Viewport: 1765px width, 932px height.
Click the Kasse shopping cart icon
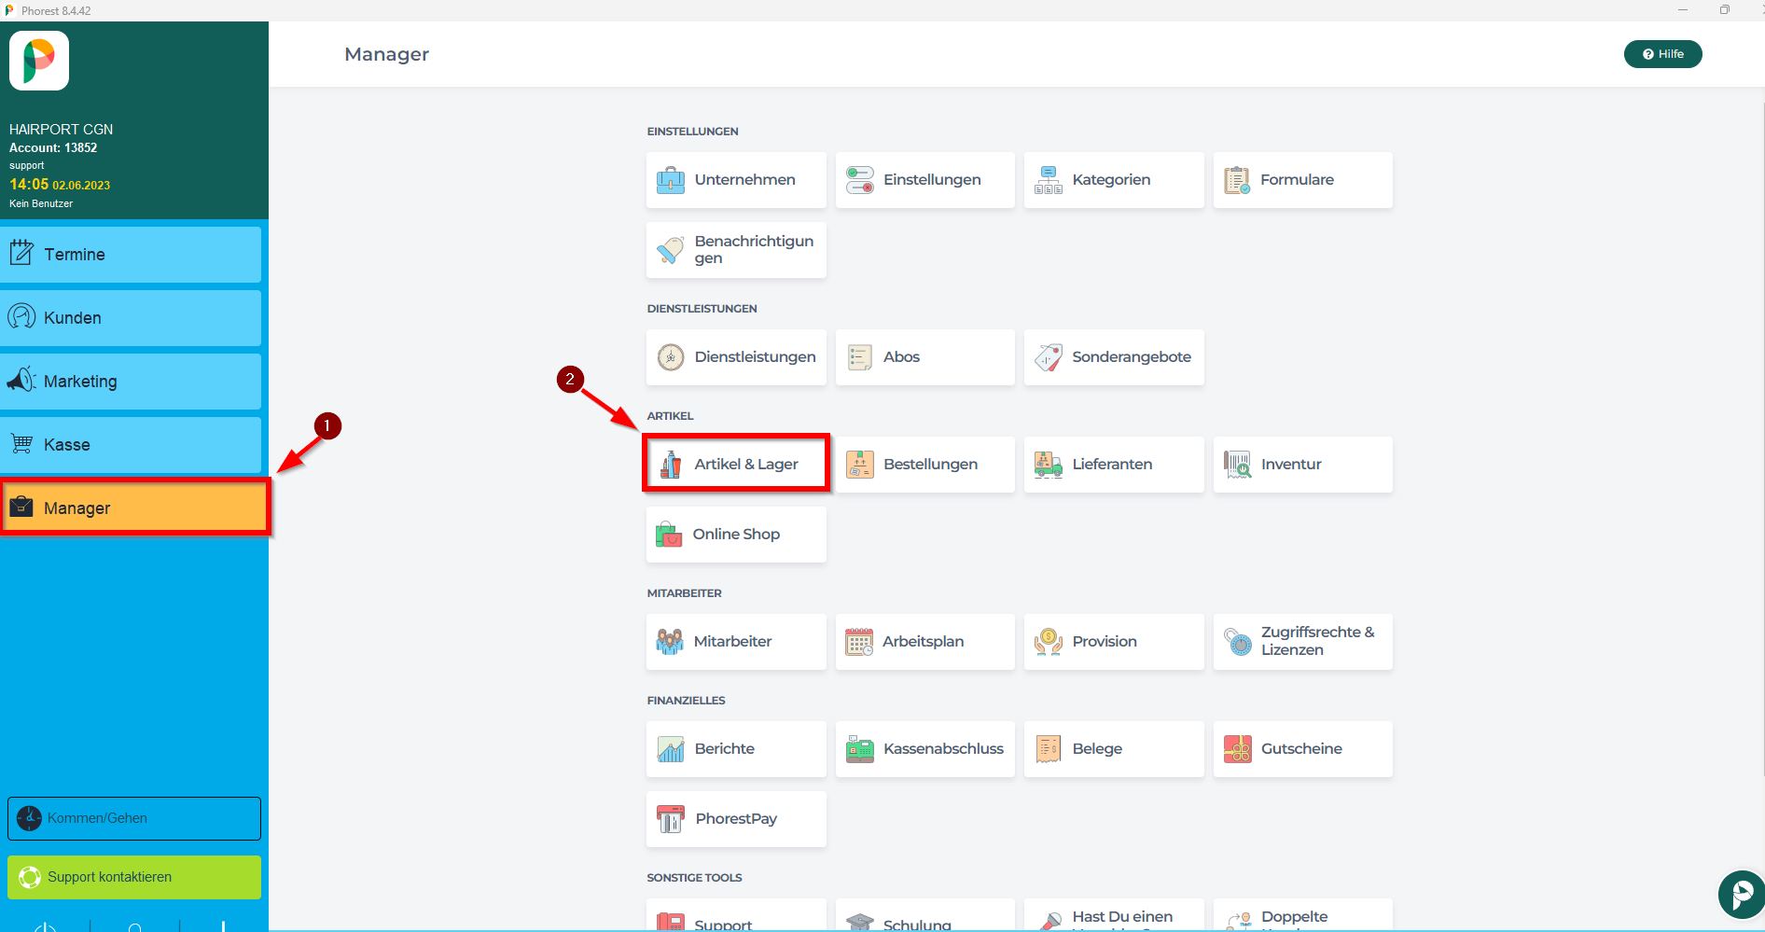pyautogui.click(x=21, y=443)
